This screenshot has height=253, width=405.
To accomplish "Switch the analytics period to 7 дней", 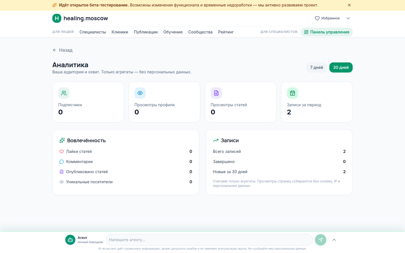I will pos(317,67).
